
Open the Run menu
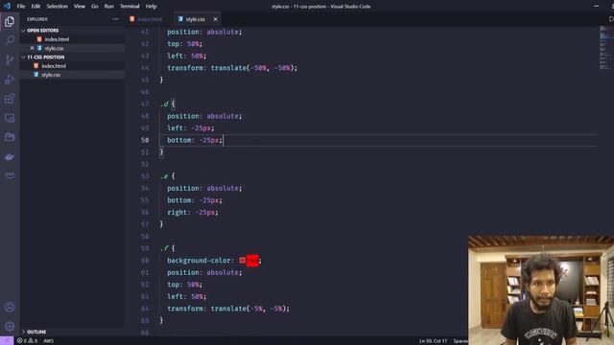(x=108, y=7)
